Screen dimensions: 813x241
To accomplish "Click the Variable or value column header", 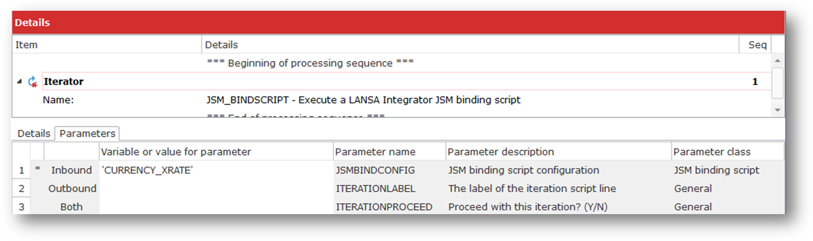I will coord(176,152).
